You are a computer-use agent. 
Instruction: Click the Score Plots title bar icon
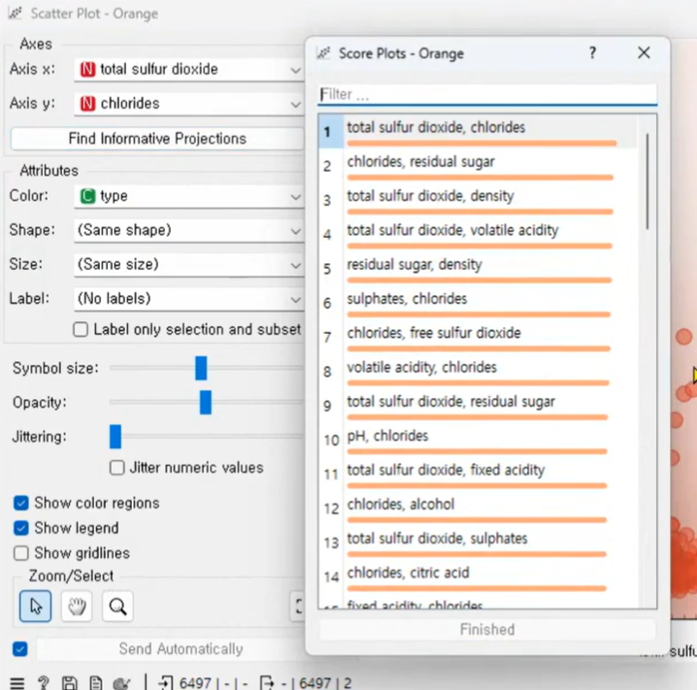323,53
